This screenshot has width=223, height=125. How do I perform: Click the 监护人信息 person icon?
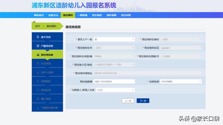[x=38, y=72]
